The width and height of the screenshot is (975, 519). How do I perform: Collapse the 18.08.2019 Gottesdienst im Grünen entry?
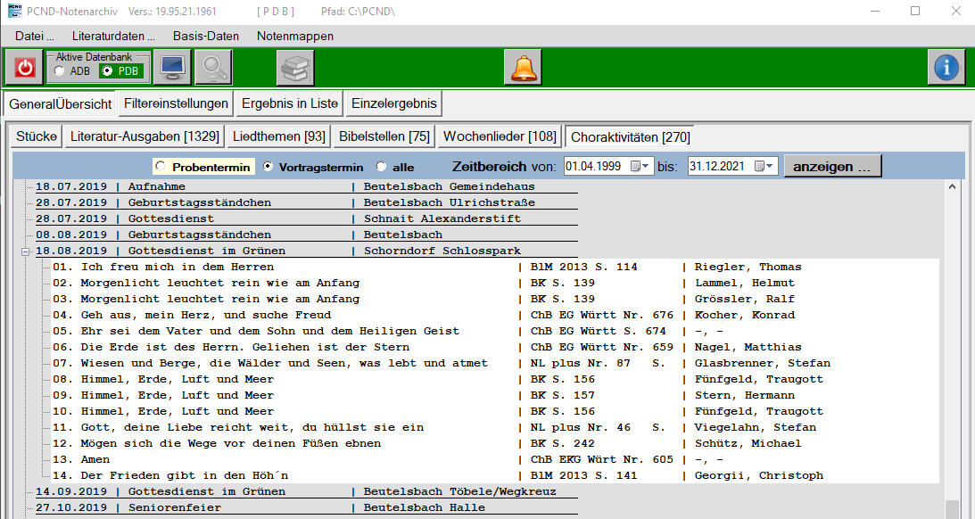[26, 251]
